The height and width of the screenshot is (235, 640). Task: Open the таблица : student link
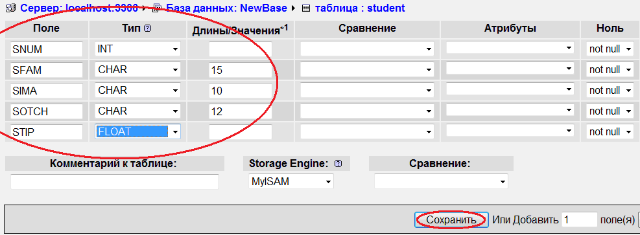360,8
